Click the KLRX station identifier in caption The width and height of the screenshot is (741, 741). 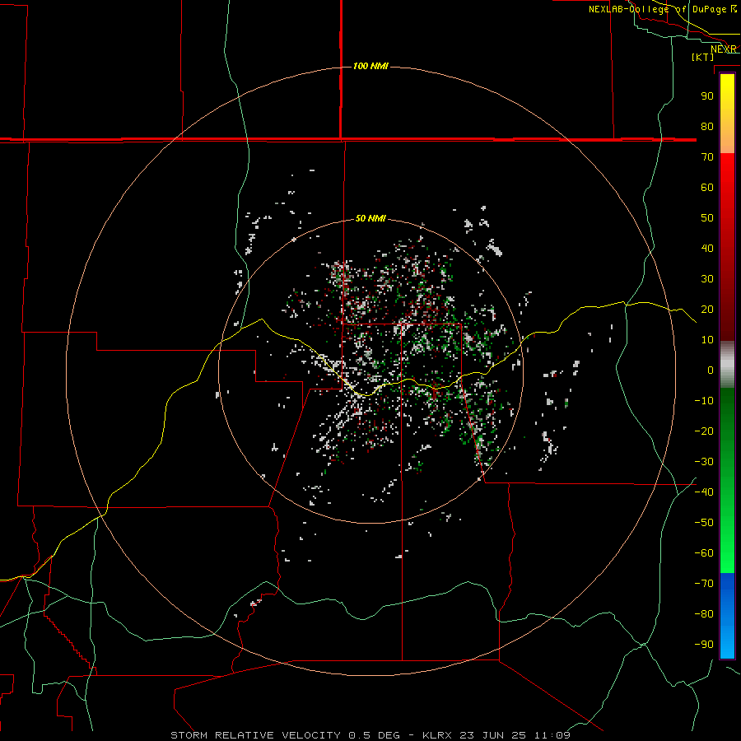(438, 735)
